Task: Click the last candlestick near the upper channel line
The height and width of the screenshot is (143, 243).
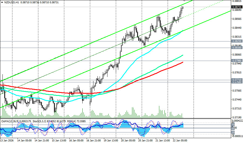Action: coord(183,8)
